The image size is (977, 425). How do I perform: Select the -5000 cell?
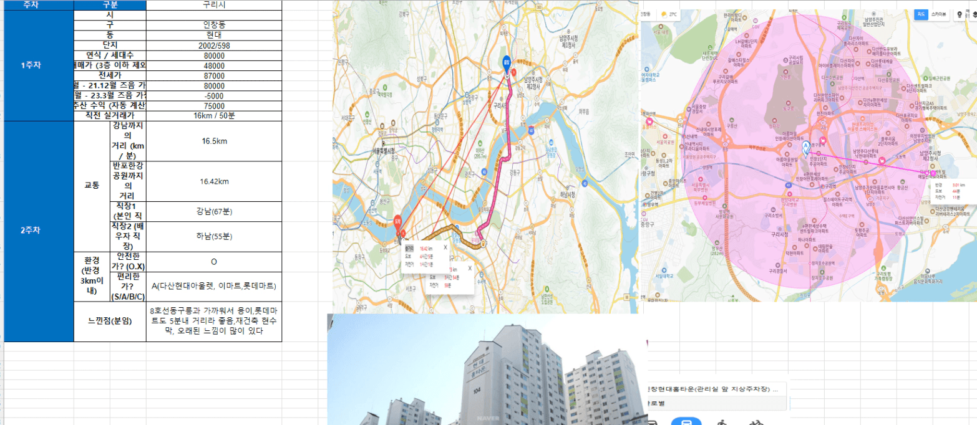214,96
